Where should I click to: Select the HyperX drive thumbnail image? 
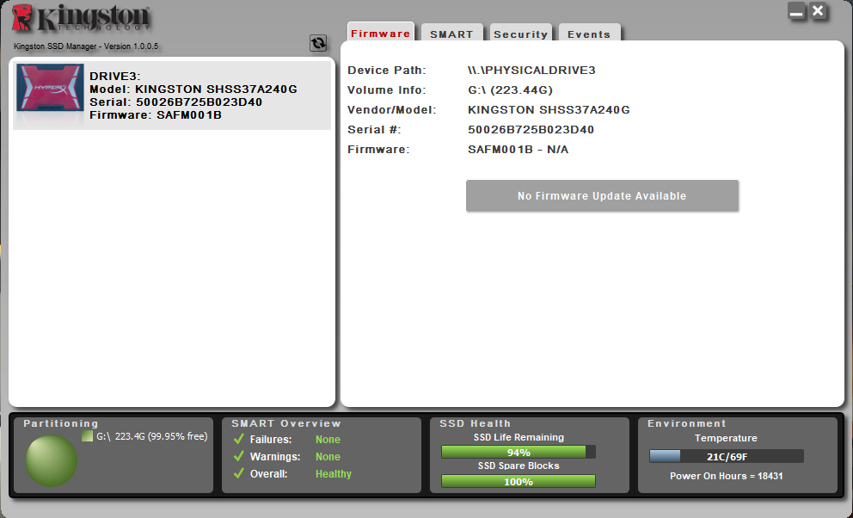50,88
